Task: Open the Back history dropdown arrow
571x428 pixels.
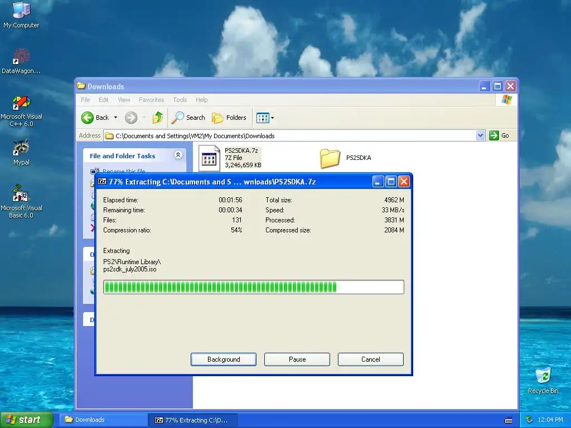Action: point(116,118)
